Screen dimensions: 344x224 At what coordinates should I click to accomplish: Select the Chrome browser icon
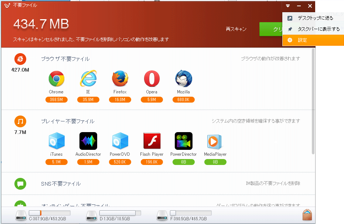coord(57,79)
